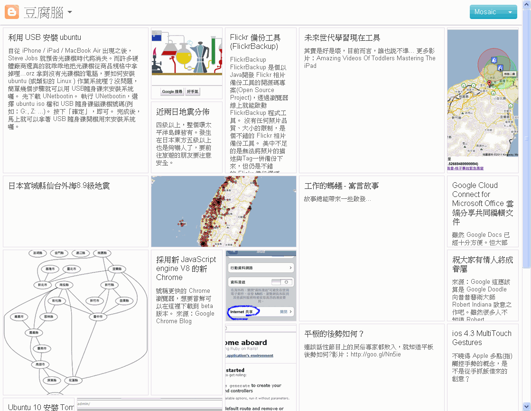Click the scrollbar down arrow

click(526, 406)
